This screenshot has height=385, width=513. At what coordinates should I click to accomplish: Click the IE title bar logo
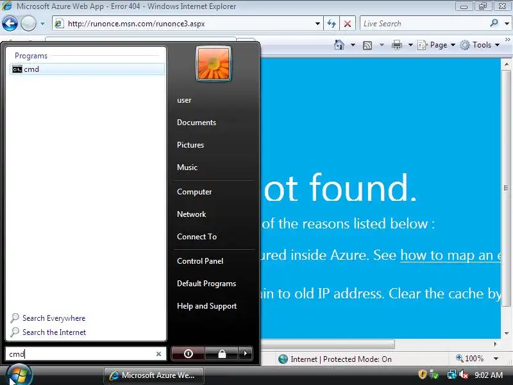(7, 6)
